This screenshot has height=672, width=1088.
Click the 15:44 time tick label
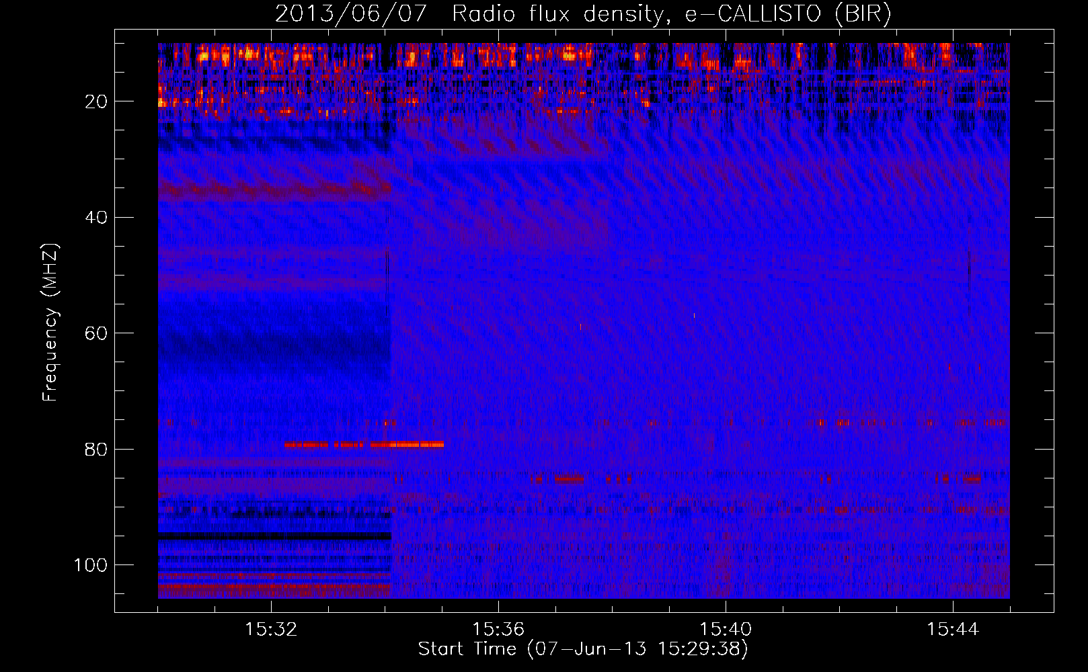tap(953, 630)
